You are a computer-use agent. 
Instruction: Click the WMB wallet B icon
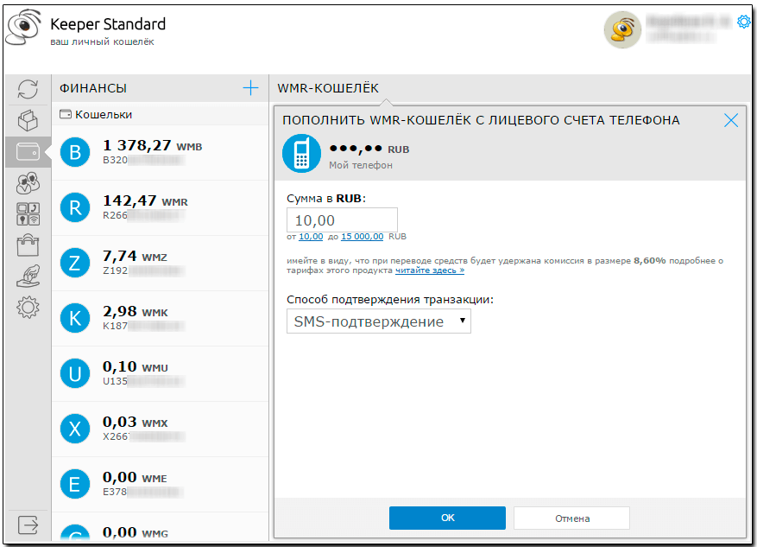point(75,152)
